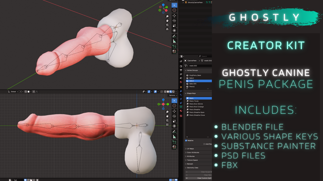Expand the GhostlyCaninePeen outliner entry
The height and width of the screenshot is (181, 323).
(x=183, y=3)
